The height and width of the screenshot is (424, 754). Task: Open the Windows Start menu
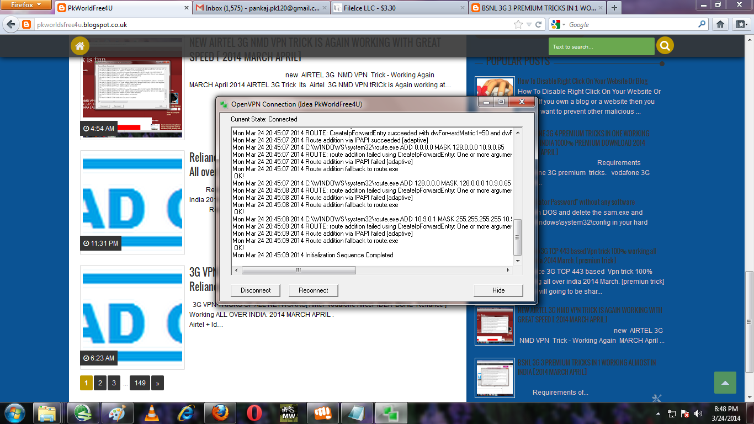point(14,412)
